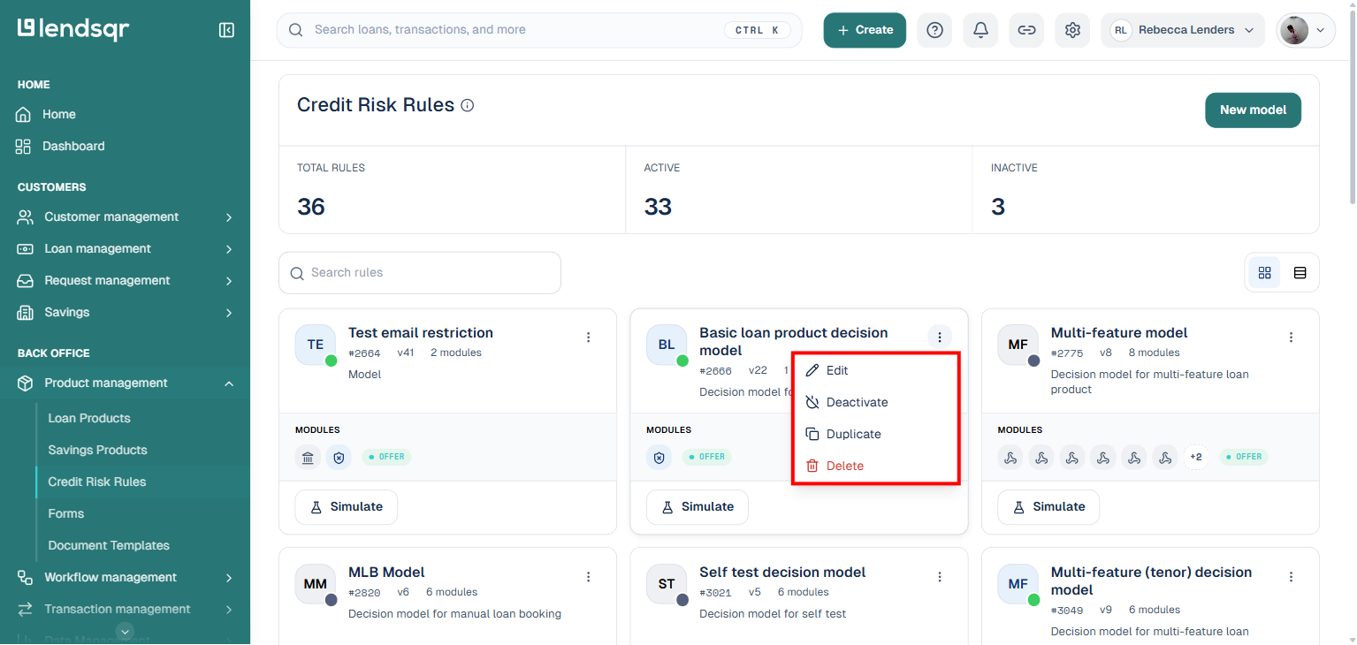Open three-dot menu on Self test decision model
Viewport: 1357px width, 645px height.
940,576
